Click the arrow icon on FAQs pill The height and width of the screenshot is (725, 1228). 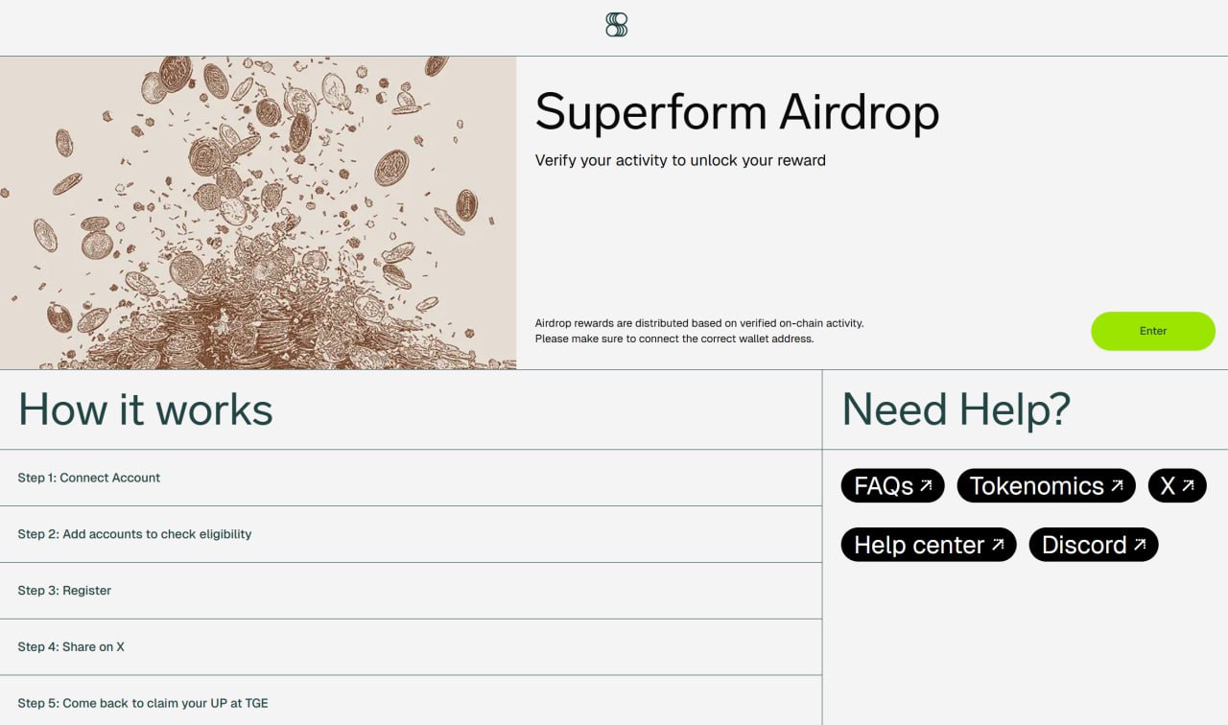tap(926, 486)
